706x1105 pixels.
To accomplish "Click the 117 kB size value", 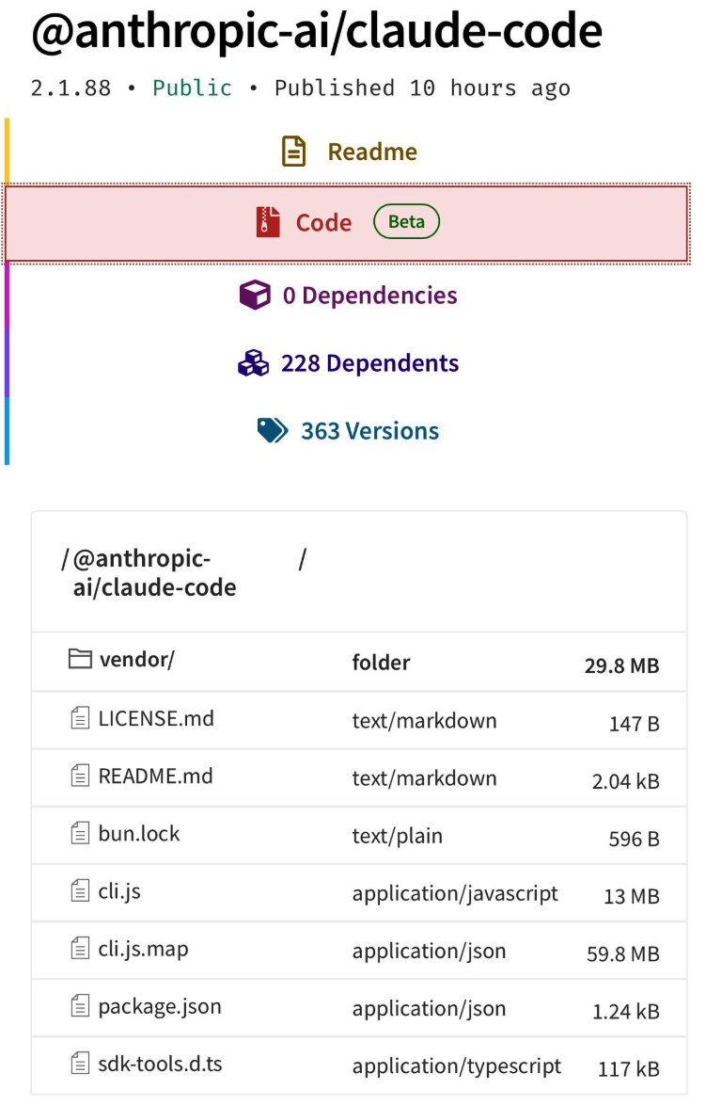I will 629,1069.
